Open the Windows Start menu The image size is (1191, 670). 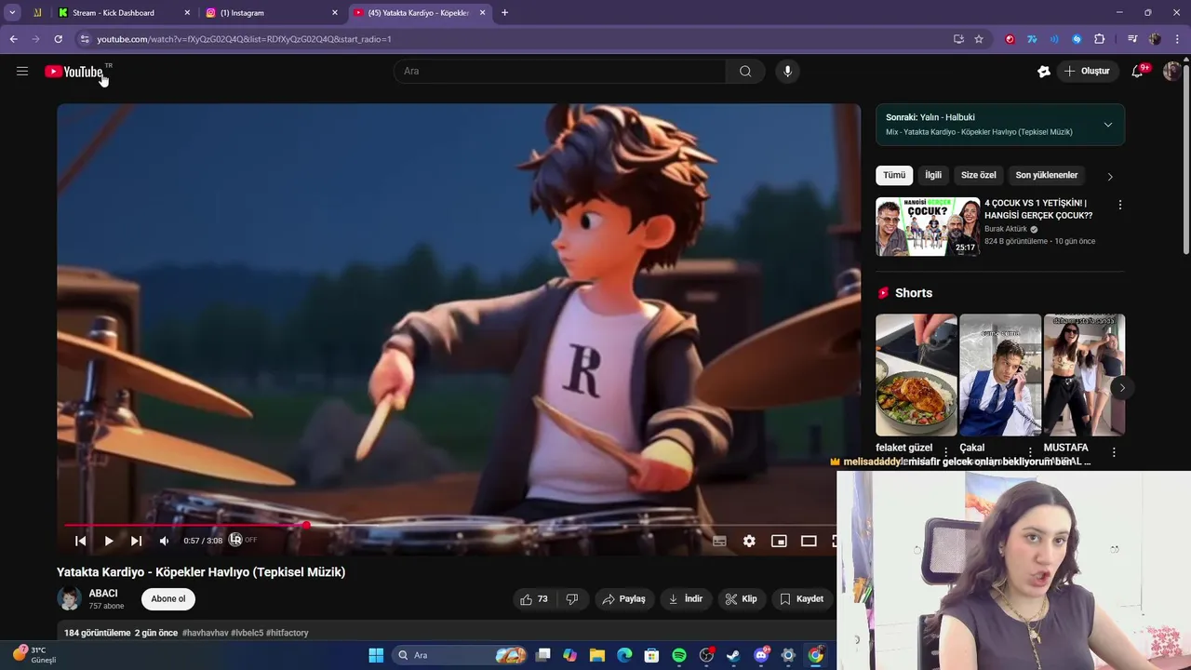pyautogui.click(x=376, y=655)
